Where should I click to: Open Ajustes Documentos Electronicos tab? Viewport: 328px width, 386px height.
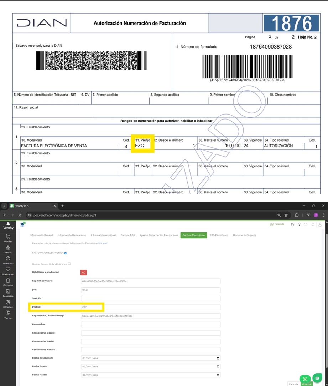click(x=159, y=235)
